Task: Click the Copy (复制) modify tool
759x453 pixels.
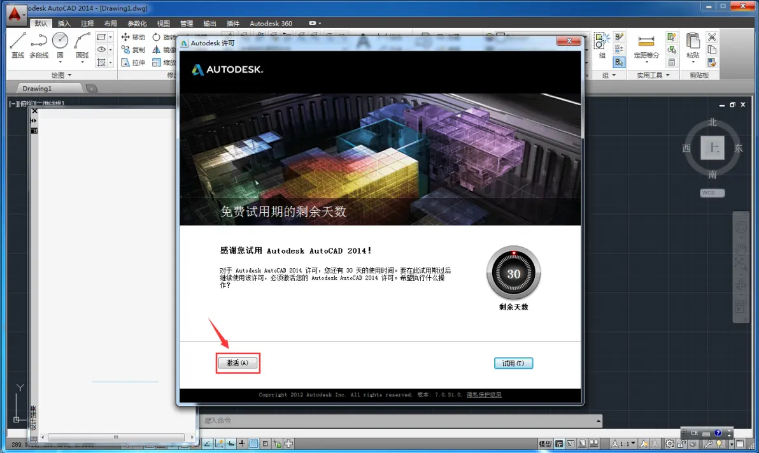Action: click(133, 50)
